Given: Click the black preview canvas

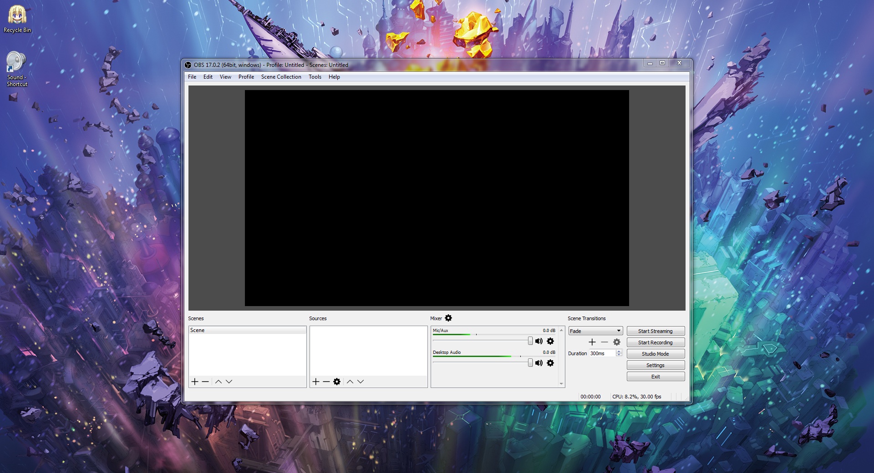Looking at the screenshot, I should [437, 198].
